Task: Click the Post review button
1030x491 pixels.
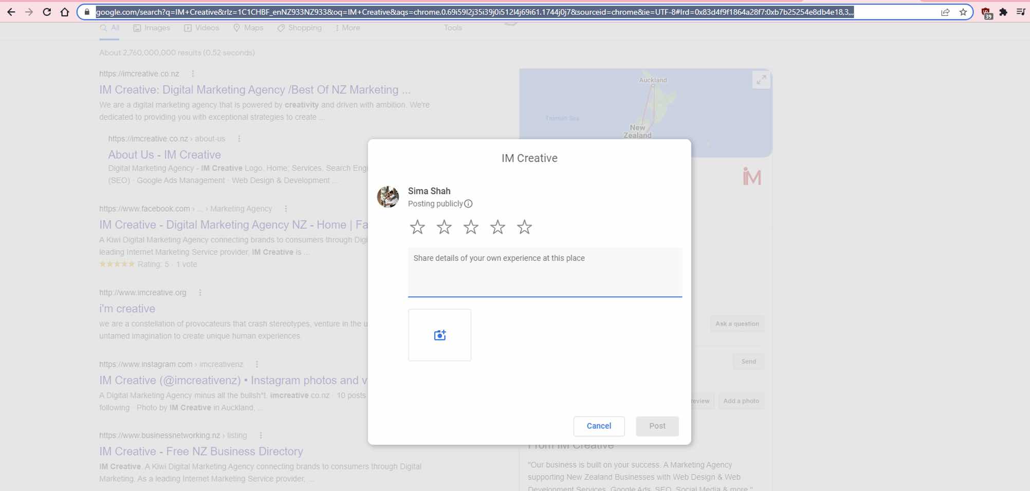Action: [657, 426]
